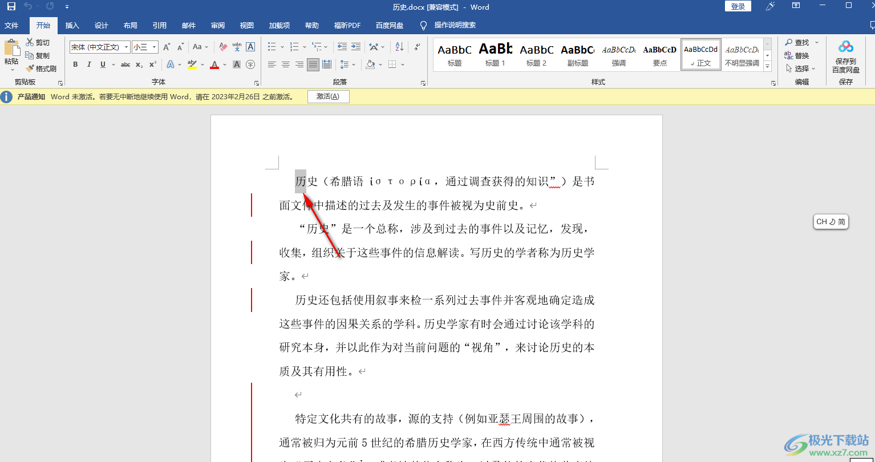875x462 pixels.
Task: Expand the borders dropdown arrow
Action: (403, 64)
